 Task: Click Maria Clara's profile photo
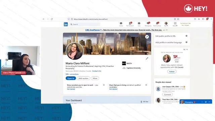(75, 51)
